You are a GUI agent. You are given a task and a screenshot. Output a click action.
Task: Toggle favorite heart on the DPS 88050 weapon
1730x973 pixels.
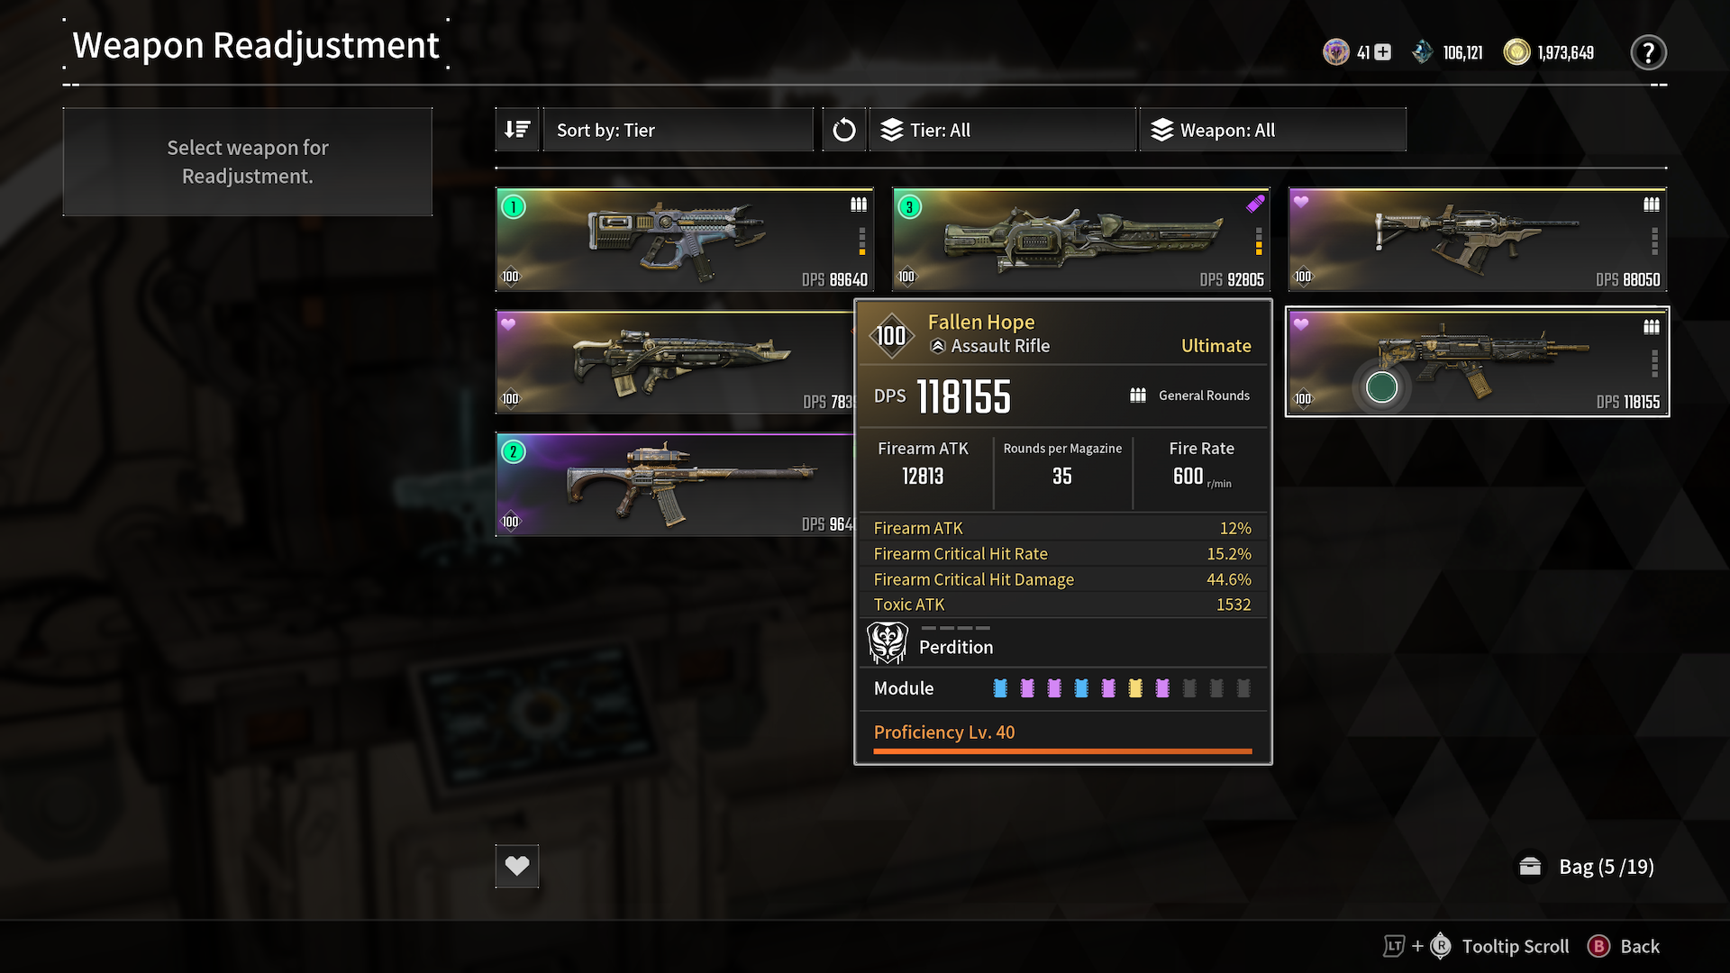click(1301, 202)
